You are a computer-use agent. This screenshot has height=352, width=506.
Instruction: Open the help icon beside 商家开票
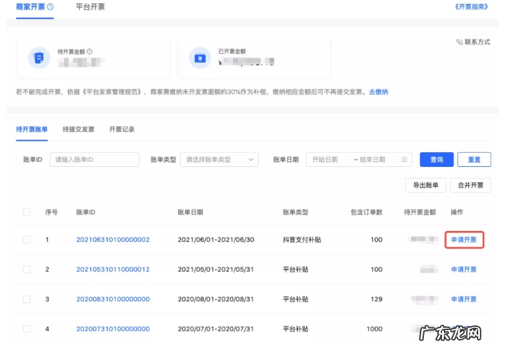click(x=50, y=6)
